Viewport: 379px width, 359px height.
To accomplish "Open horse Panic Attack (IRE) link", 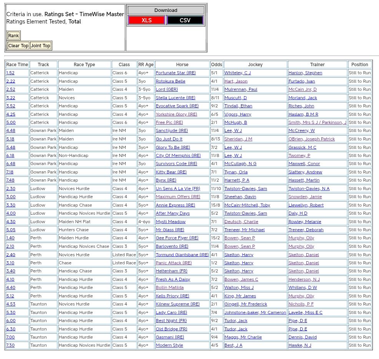I will click(x=173, y=263).
